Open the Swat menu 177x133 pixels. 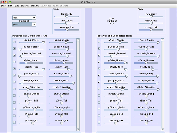(4, 6)
